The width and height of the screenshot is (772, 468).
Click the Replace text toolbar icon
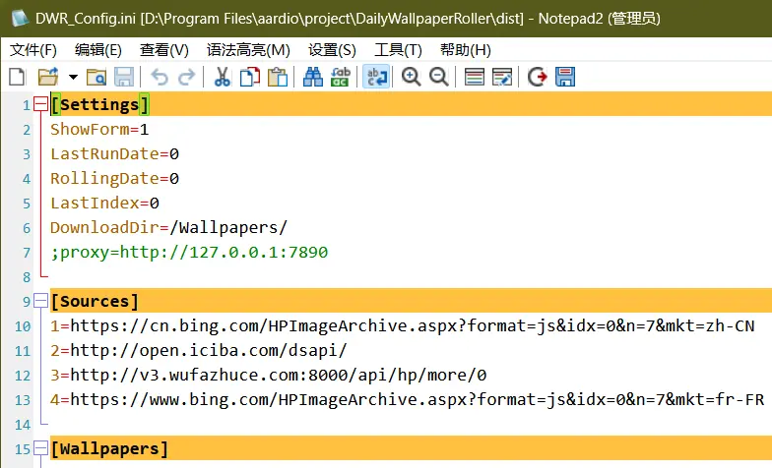point(342,77)
